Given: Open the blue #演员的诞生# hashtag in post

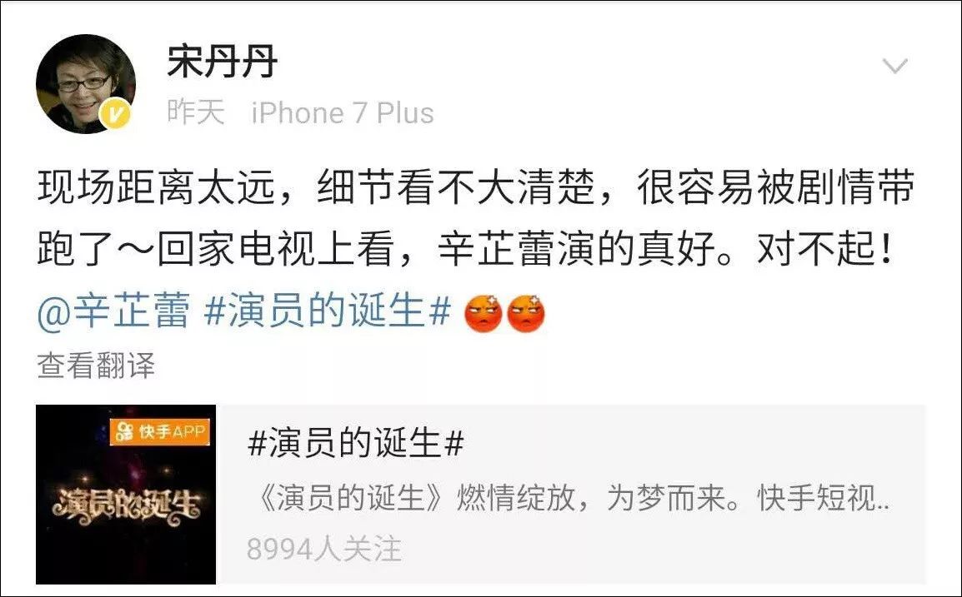Looking at the screenshot, I should (x=328, y=311).
